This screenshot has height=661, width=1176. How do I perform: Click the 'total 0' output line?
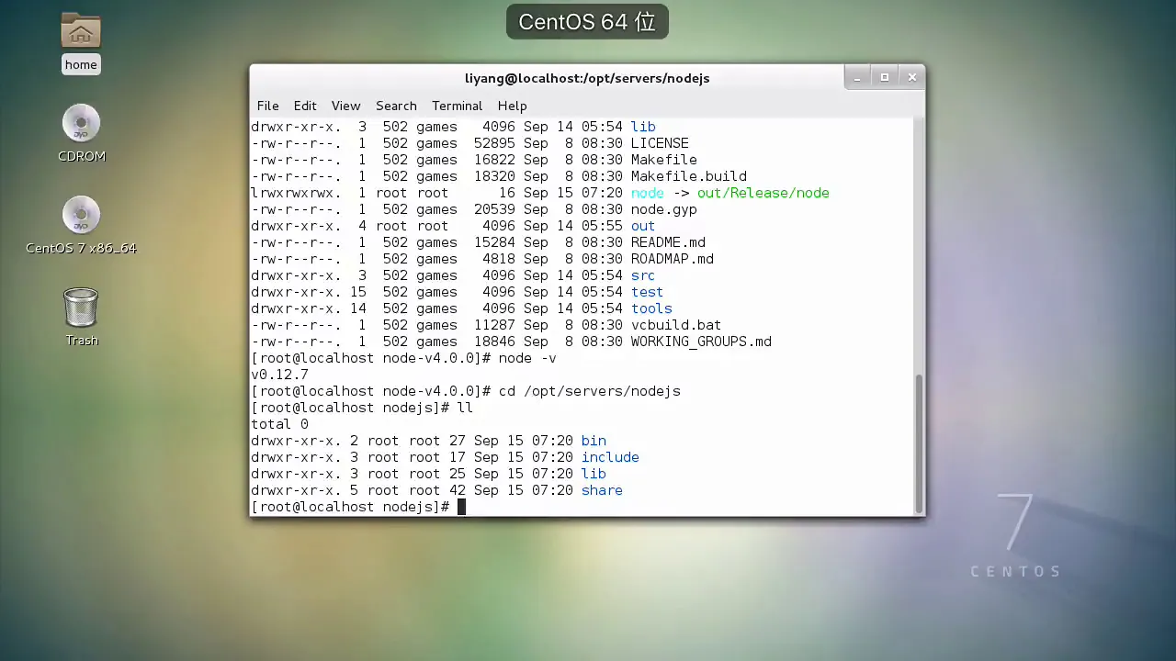click(280, 424)
